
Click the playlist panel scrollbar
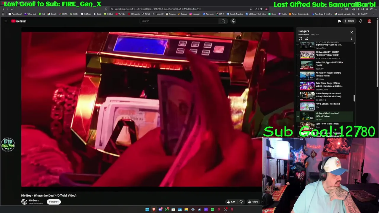coord(354,98)
